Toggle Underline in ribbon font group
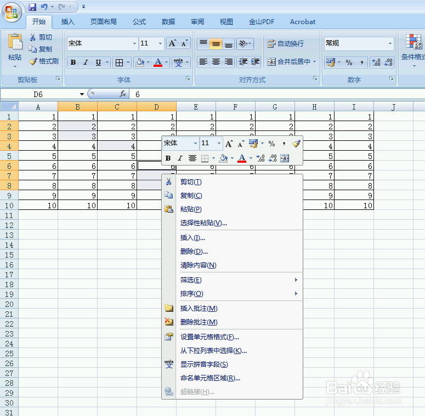The image size is (425, 416). 98,62
